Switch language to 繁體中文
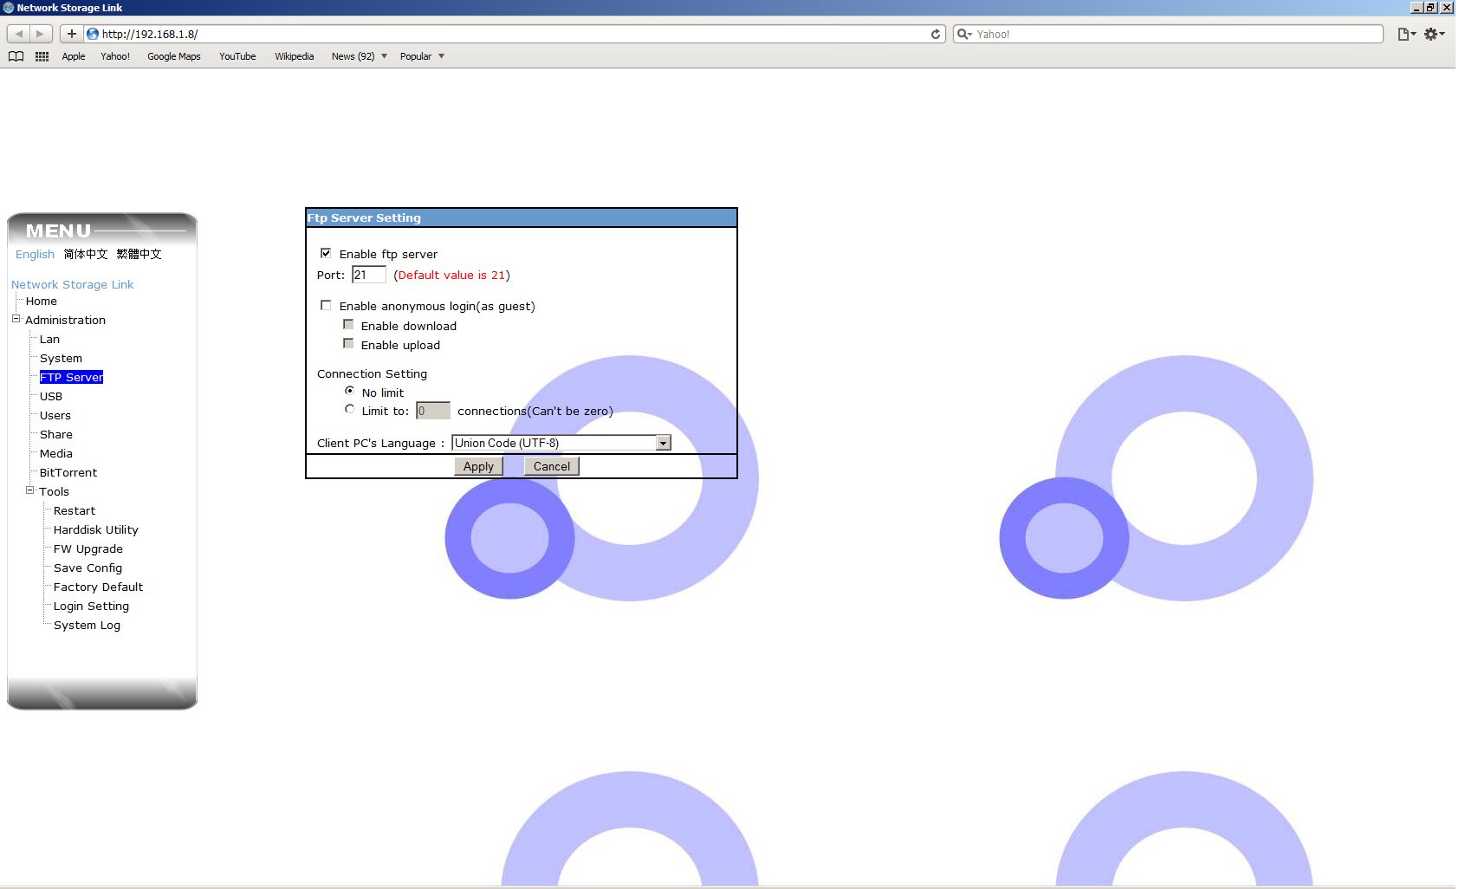 click(x=139, y=254)
